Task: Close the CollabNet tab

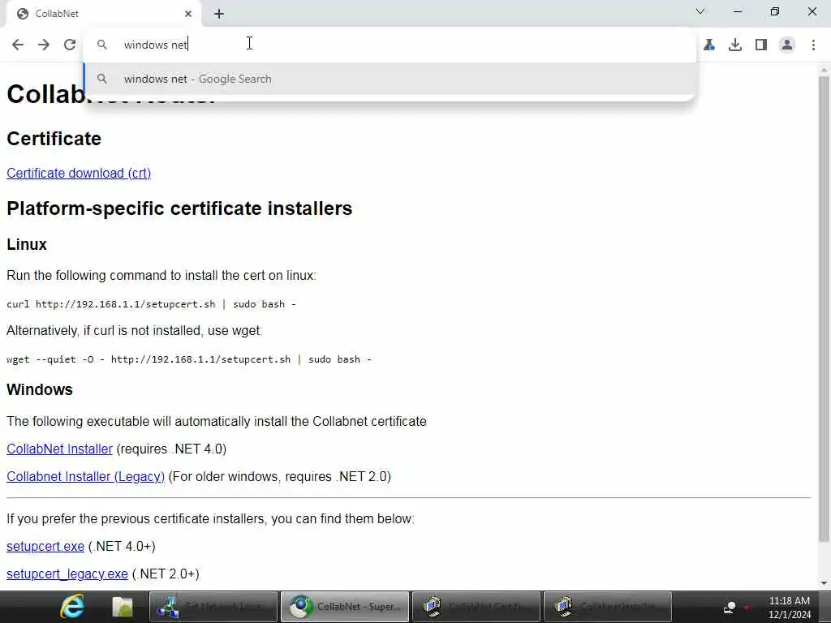Action: point(188,14)
